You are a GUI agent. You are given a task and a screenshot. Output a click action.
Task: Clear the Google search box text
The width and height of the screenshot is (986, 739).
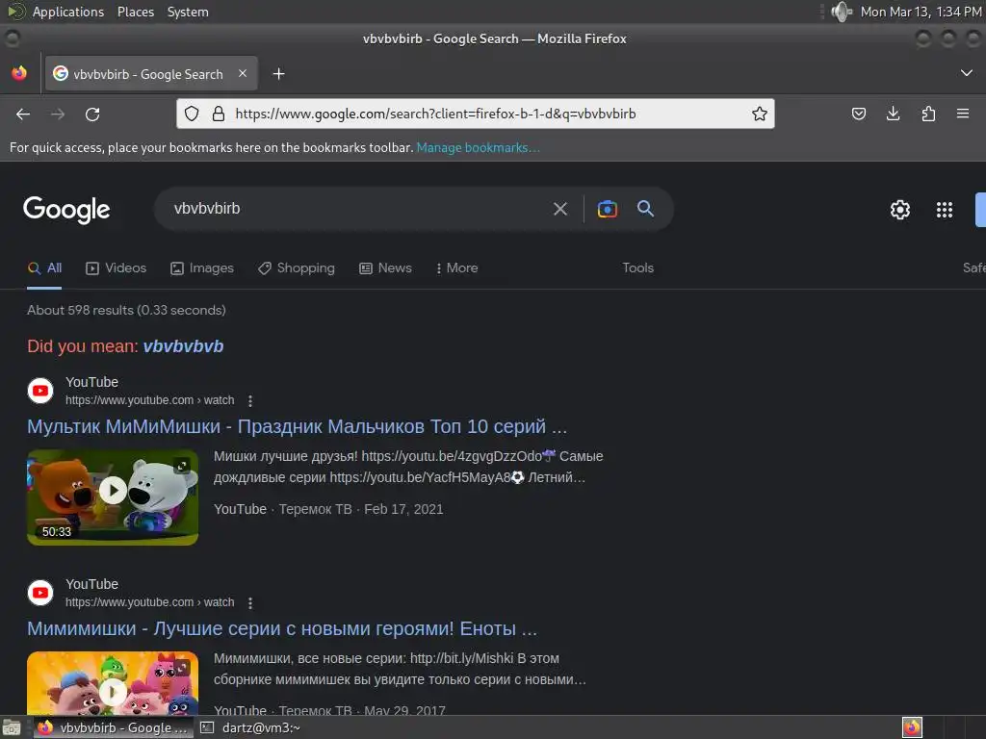[x=559, y=209]
